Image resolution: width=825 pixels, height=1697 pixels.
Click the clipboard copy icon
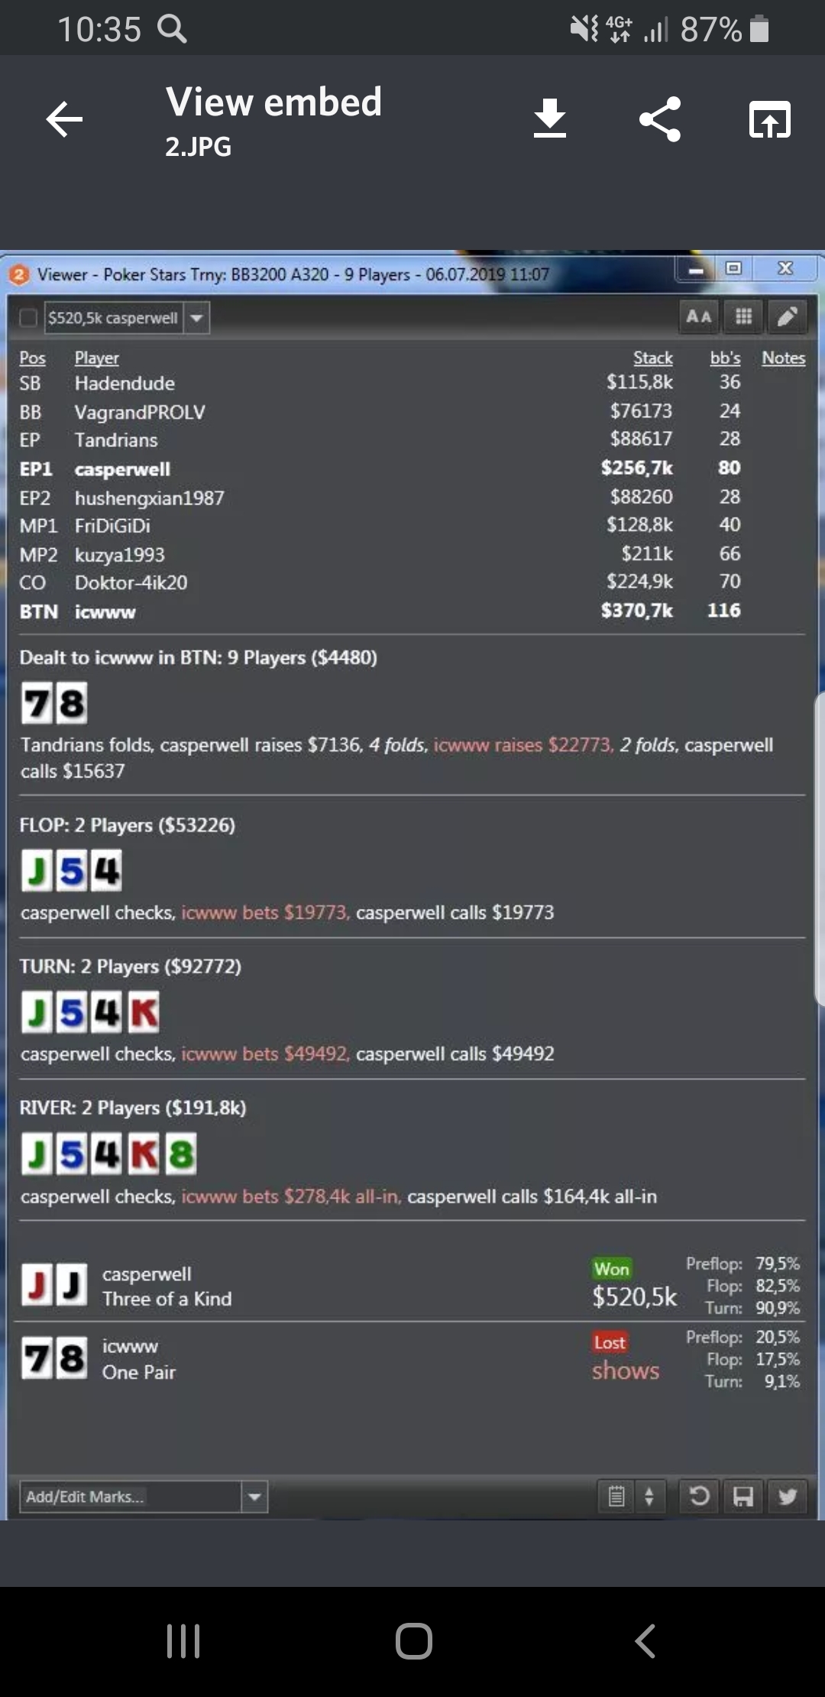tap(616, 1496)
